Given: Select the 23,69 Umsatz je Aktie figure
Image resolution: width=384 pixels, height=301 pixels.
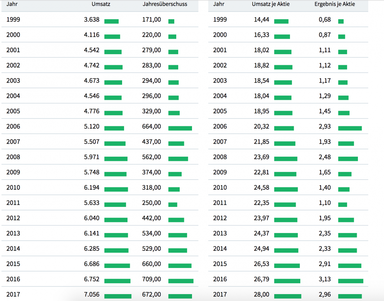Looking at the screenshot, I should (x=262, y=157).
